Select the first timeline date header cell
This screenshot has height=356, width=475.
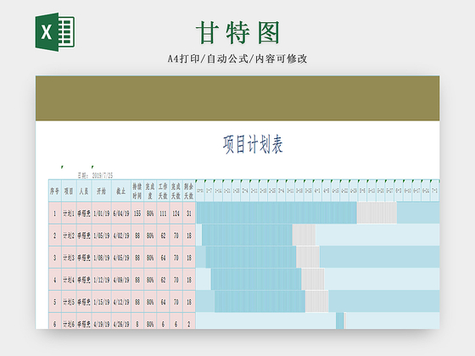pos(200,191)
